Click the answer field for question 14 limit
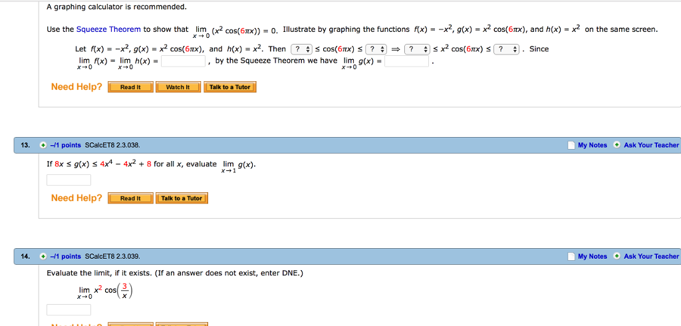The width and height of the screenshot is (681, 326). tap(68, 309)
